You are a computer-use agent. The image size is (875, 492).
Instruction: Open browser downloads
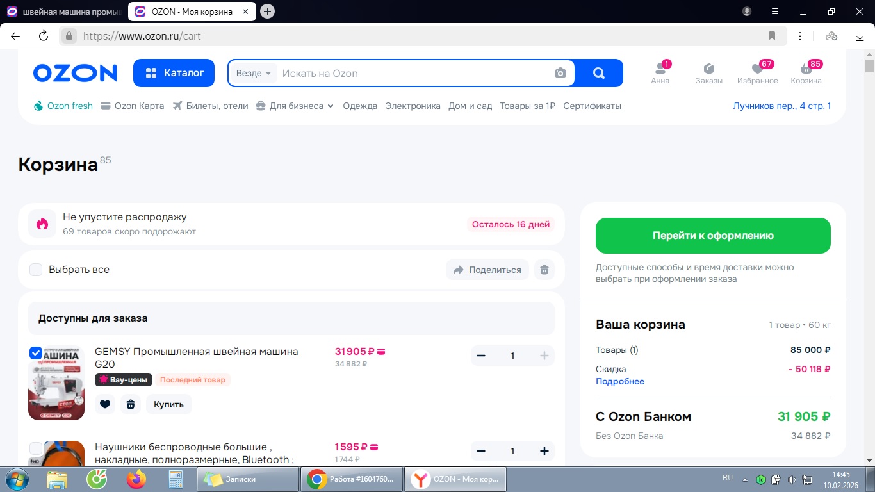[860, 36]
